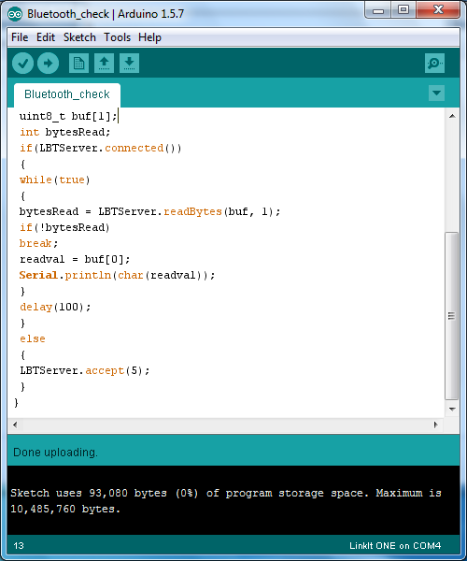Close the Arduino window
The image size is (467, 561).
(x=438, y=10)
